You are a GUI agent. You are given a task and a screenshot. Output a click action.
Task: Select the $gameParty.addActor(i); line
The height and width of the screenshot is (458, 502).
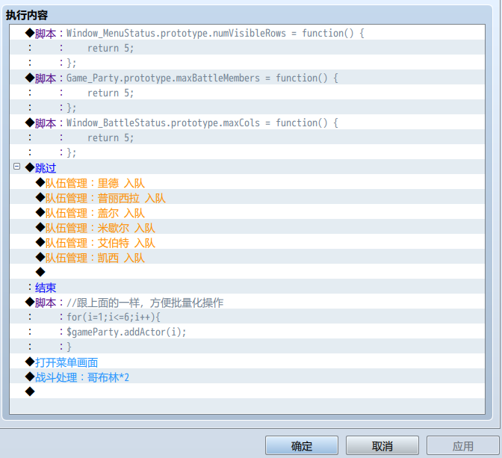[247, 331]
